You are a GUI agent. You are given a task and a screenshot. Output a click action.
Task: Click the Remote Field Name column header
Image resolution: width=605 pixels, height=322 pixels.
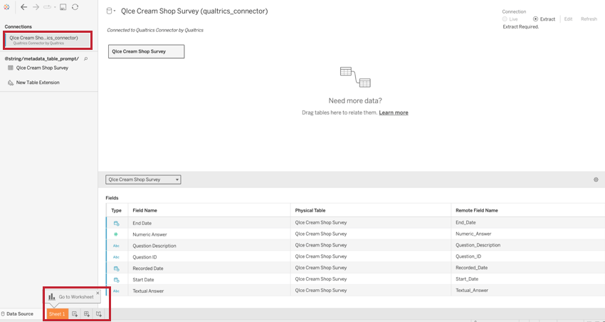476,210
